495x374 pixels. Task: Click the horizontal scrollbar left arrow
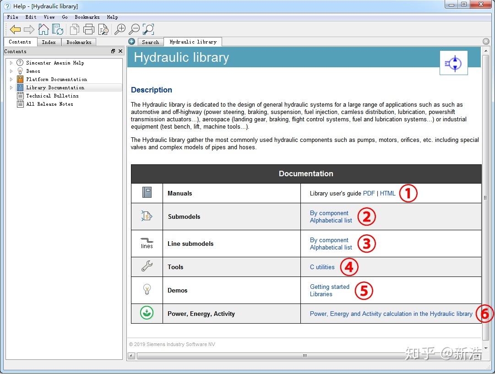(131, 356)
